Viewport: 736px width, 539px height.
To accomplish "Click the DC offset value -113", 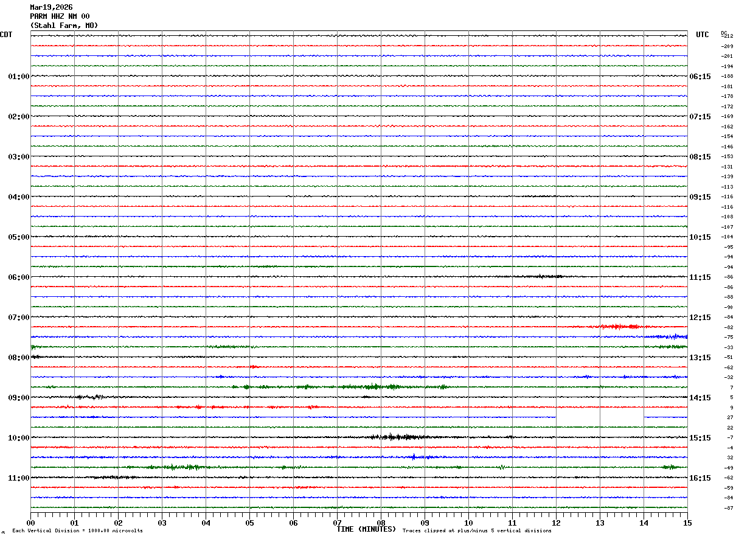I will pos(727,187).
